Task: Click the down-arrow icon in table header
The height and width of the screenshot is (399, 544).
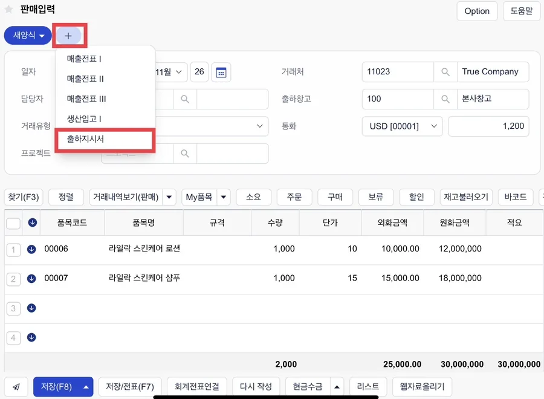Action: click(33, 222)
